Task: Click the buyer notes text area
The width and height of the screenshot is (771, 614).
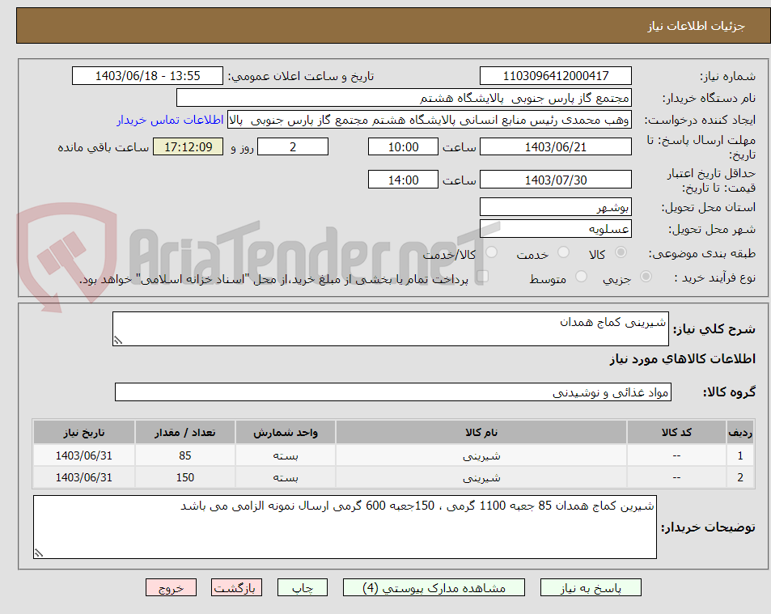Action: pyautogui.click(x=345, y=527)
